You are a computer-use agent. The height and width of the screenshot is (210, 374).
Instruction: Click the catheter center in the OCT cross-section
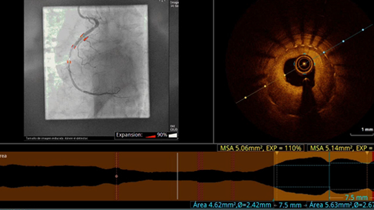[304, 64]
